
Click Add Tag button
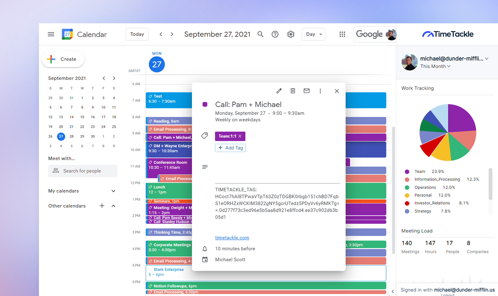230,148
